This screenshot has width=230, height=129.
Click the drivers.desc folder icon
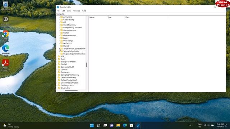59,88
